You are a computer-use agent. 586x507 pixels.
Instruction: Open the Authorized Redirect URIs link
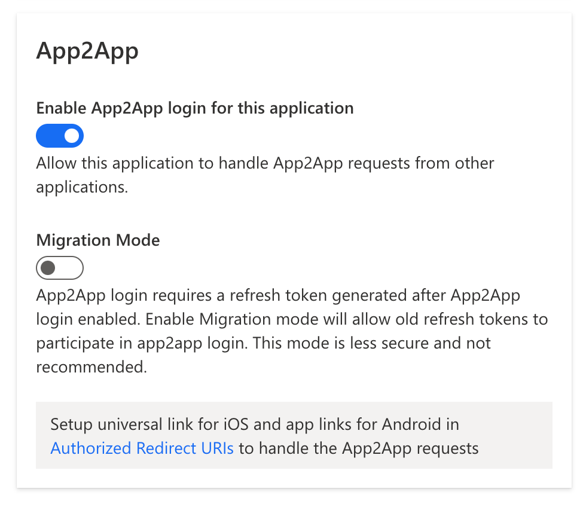(x=142, y=448)
